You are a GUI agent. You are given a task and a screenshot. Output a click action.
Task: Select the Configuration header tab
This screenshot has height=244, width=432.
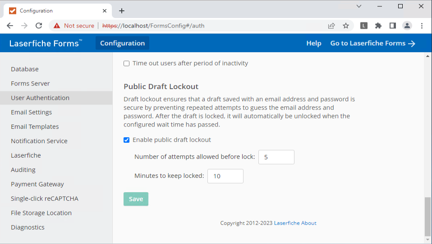coord(122,43)
